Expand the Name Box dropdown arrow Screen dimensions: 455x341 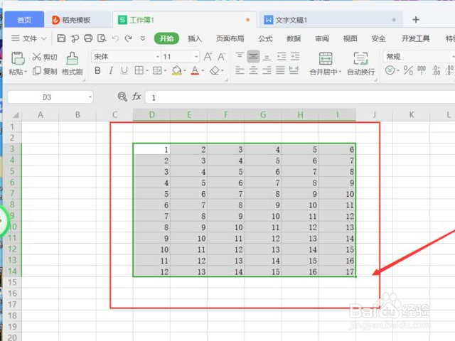point(90,97)
